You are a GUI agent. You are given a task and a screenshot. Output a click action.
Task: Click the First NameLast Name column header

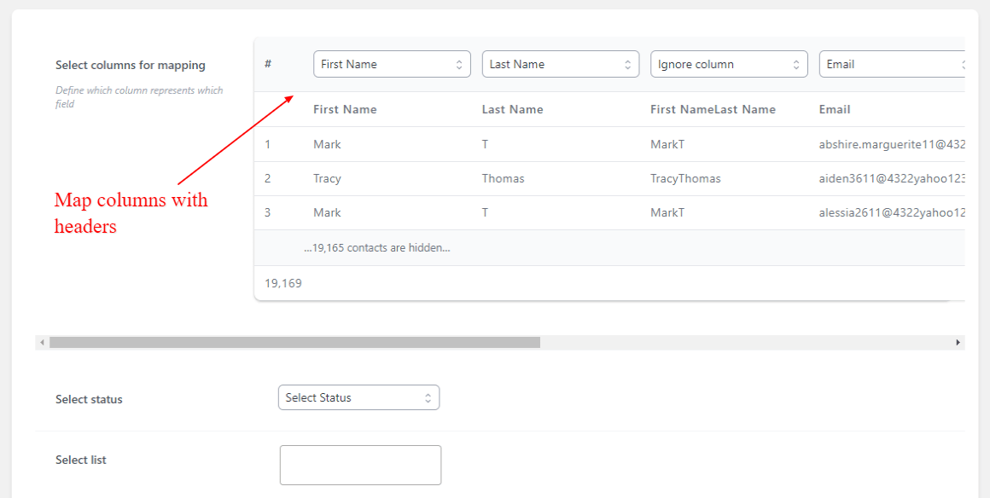713,109
